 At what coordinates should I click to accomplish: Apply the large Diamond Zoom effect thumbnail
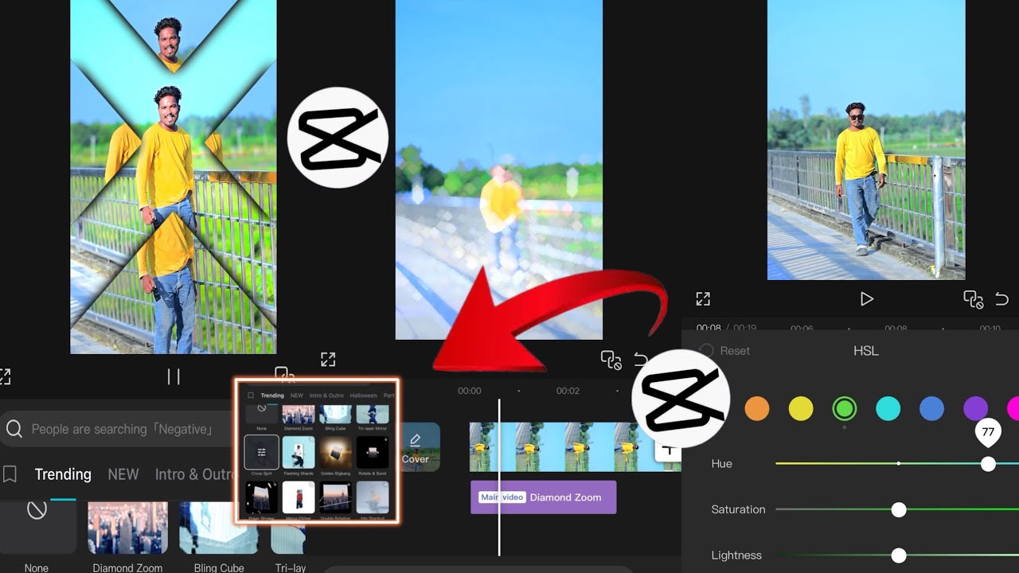pos(127,527)
